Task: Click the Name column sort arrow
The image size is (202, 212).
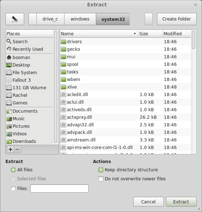Action: pos(135,33)
